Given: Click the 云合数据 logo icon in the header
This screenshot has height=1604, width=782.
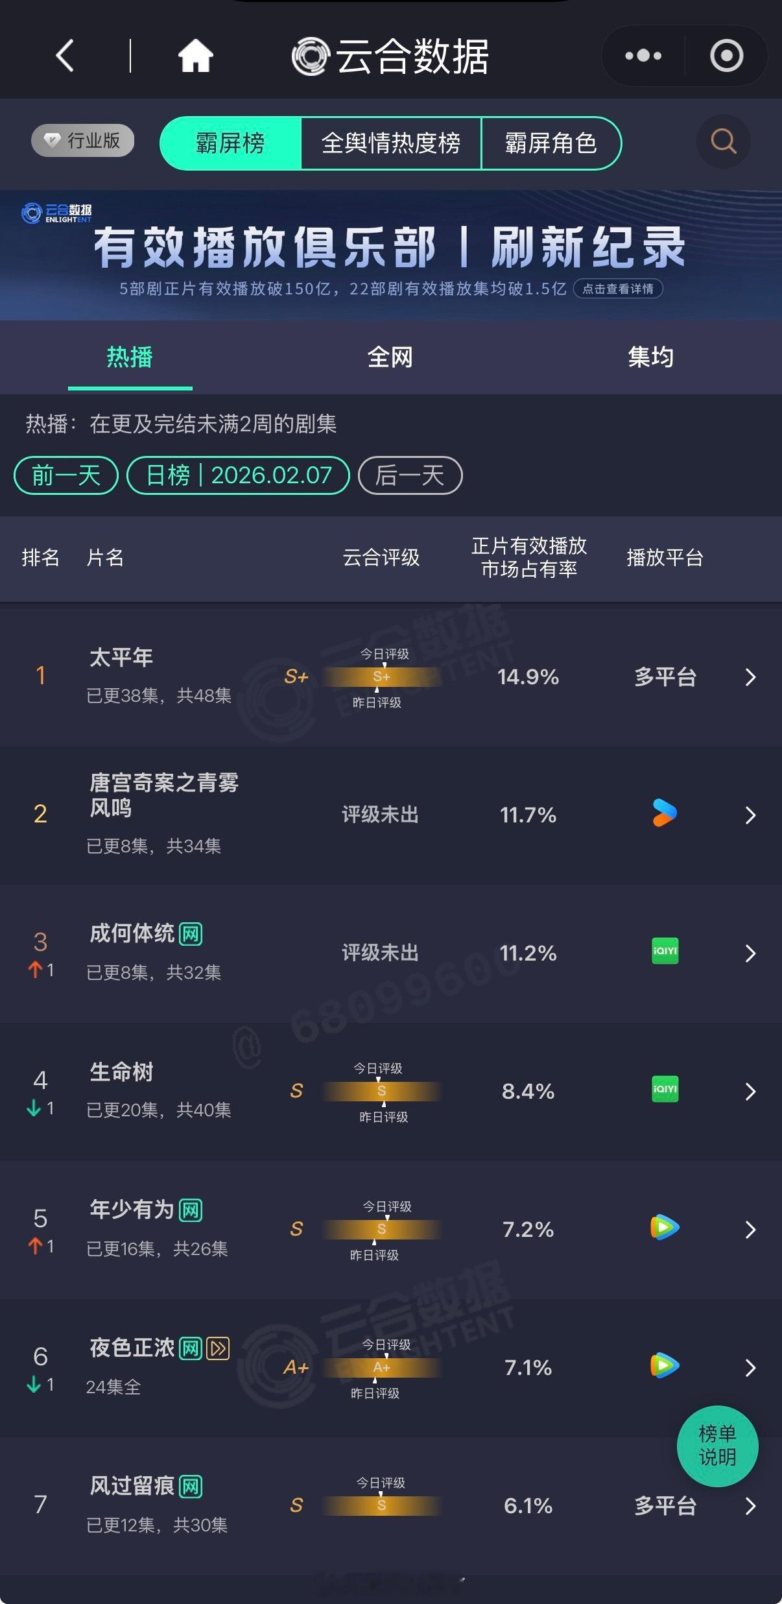Looking at the screenshot, I should click(312, 55).
